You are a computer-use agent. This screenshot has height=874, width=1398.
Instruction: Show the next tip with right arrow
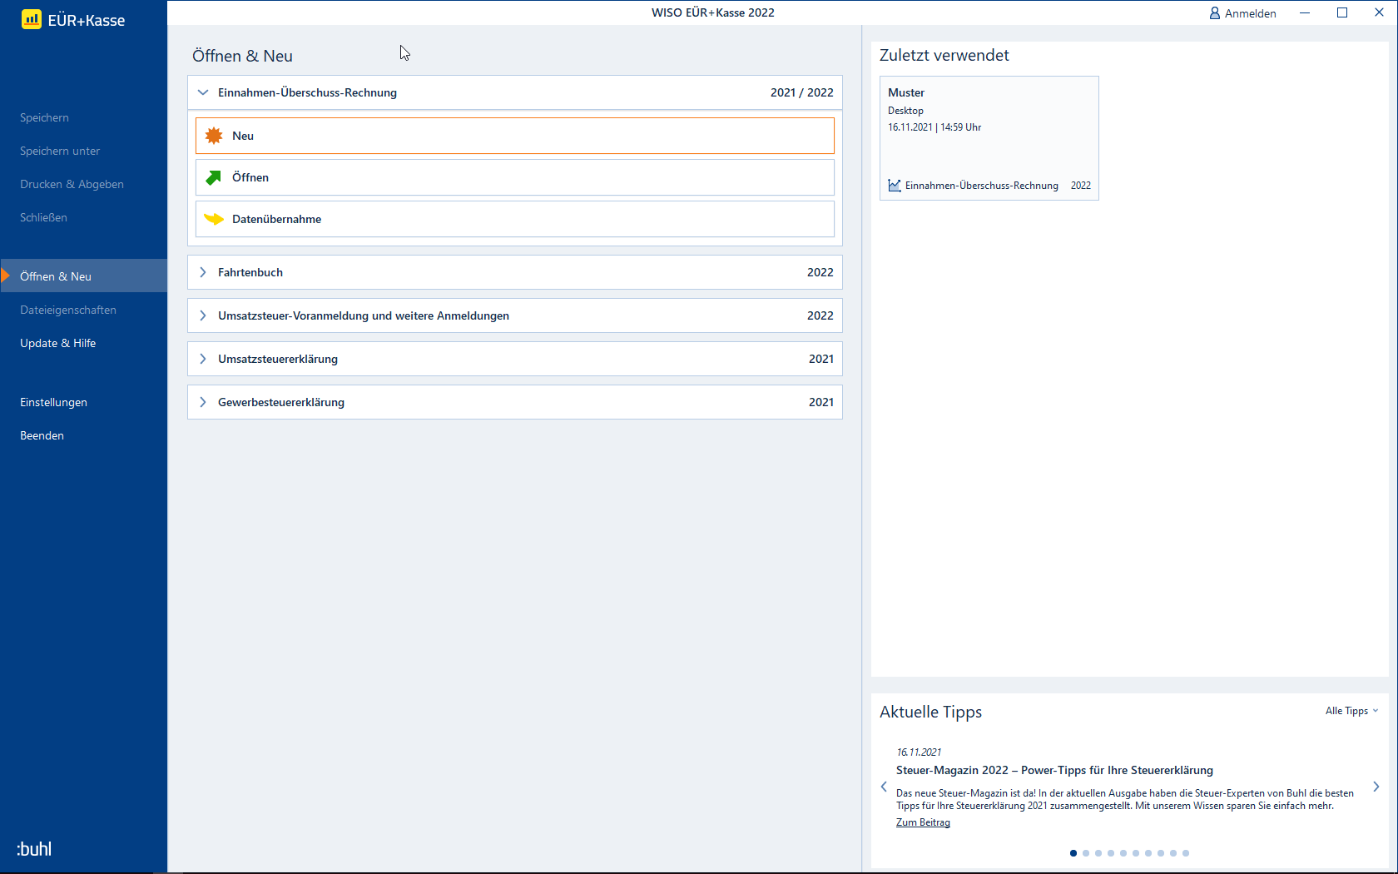click(x=1376, y=787)
